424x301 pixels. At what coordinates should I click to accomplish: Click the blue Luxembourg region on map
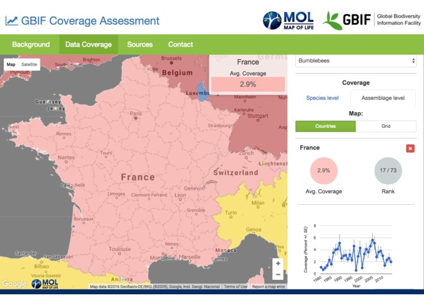[203, 92]
